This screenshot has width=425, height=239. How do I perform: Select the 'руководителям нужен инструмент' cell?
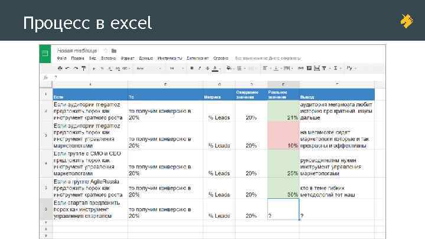337,163
